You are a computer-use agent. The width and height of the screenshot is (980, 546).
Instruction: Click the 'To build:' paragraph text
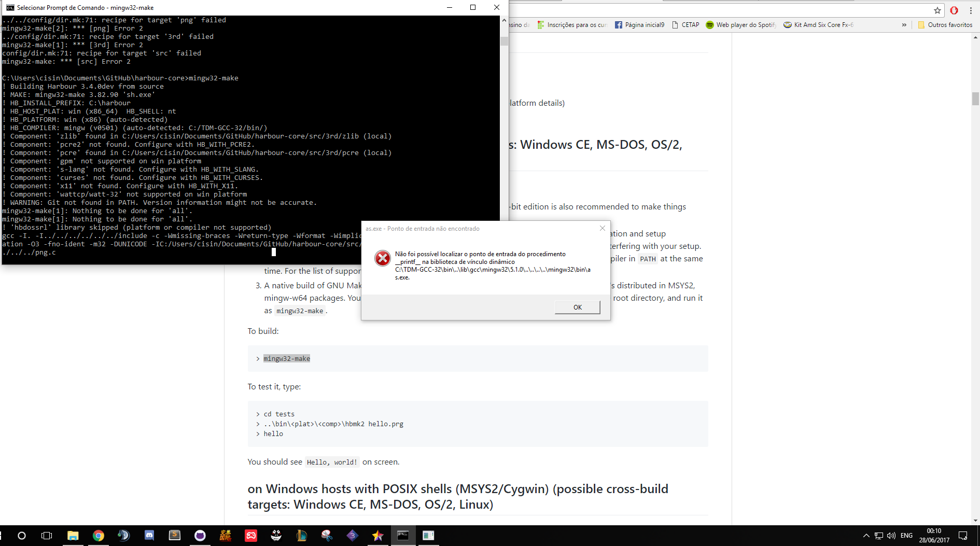[x=263, y=331]
